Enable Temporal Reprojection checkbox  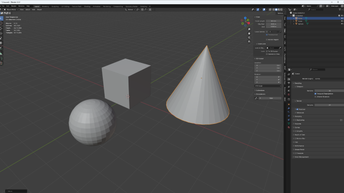coord(315,94)
